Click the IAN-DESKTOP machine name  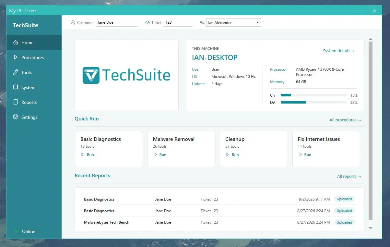pyautogui.click(x=215, y=58)
